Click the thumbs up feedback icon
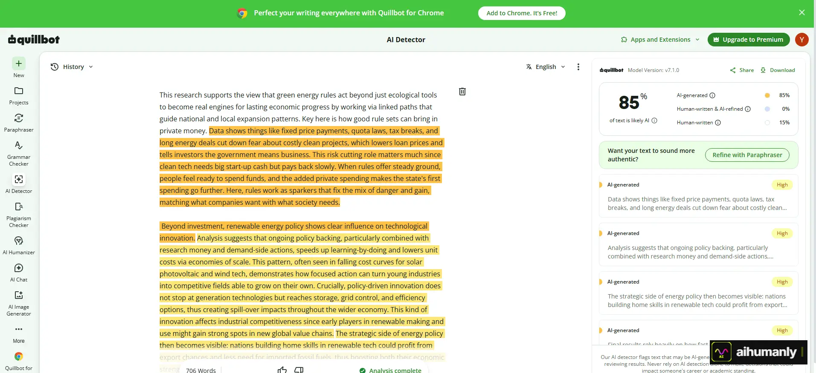The width and height of the screenshot is (816, 373). [282, 370]
